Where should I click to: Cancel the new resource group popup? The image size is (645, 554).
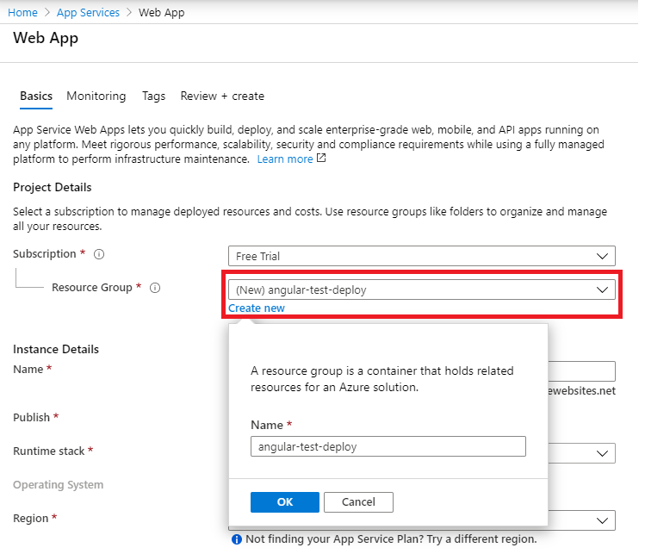(359, 502)
